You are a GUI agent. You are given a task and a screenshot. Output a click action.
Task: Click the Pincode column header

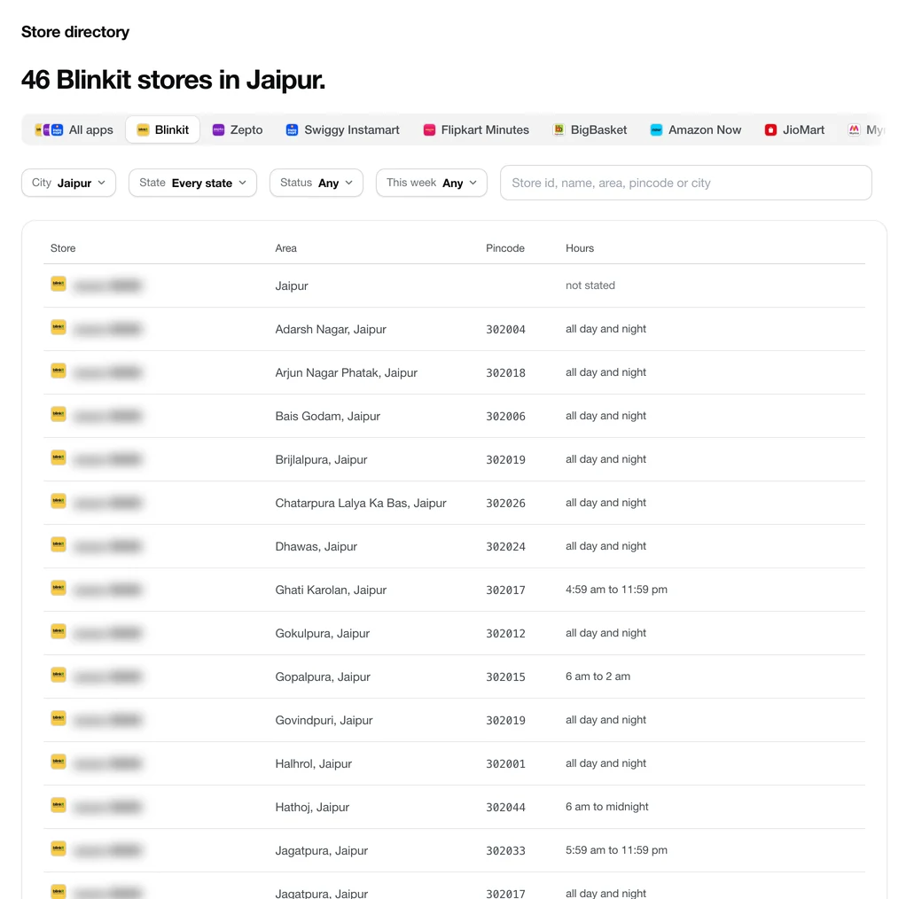click(x=505, y=248)
